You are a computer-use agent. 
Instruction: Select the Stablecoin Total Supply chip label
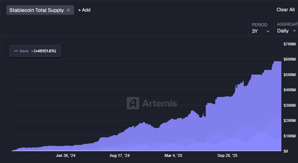[x=36, y=10]
